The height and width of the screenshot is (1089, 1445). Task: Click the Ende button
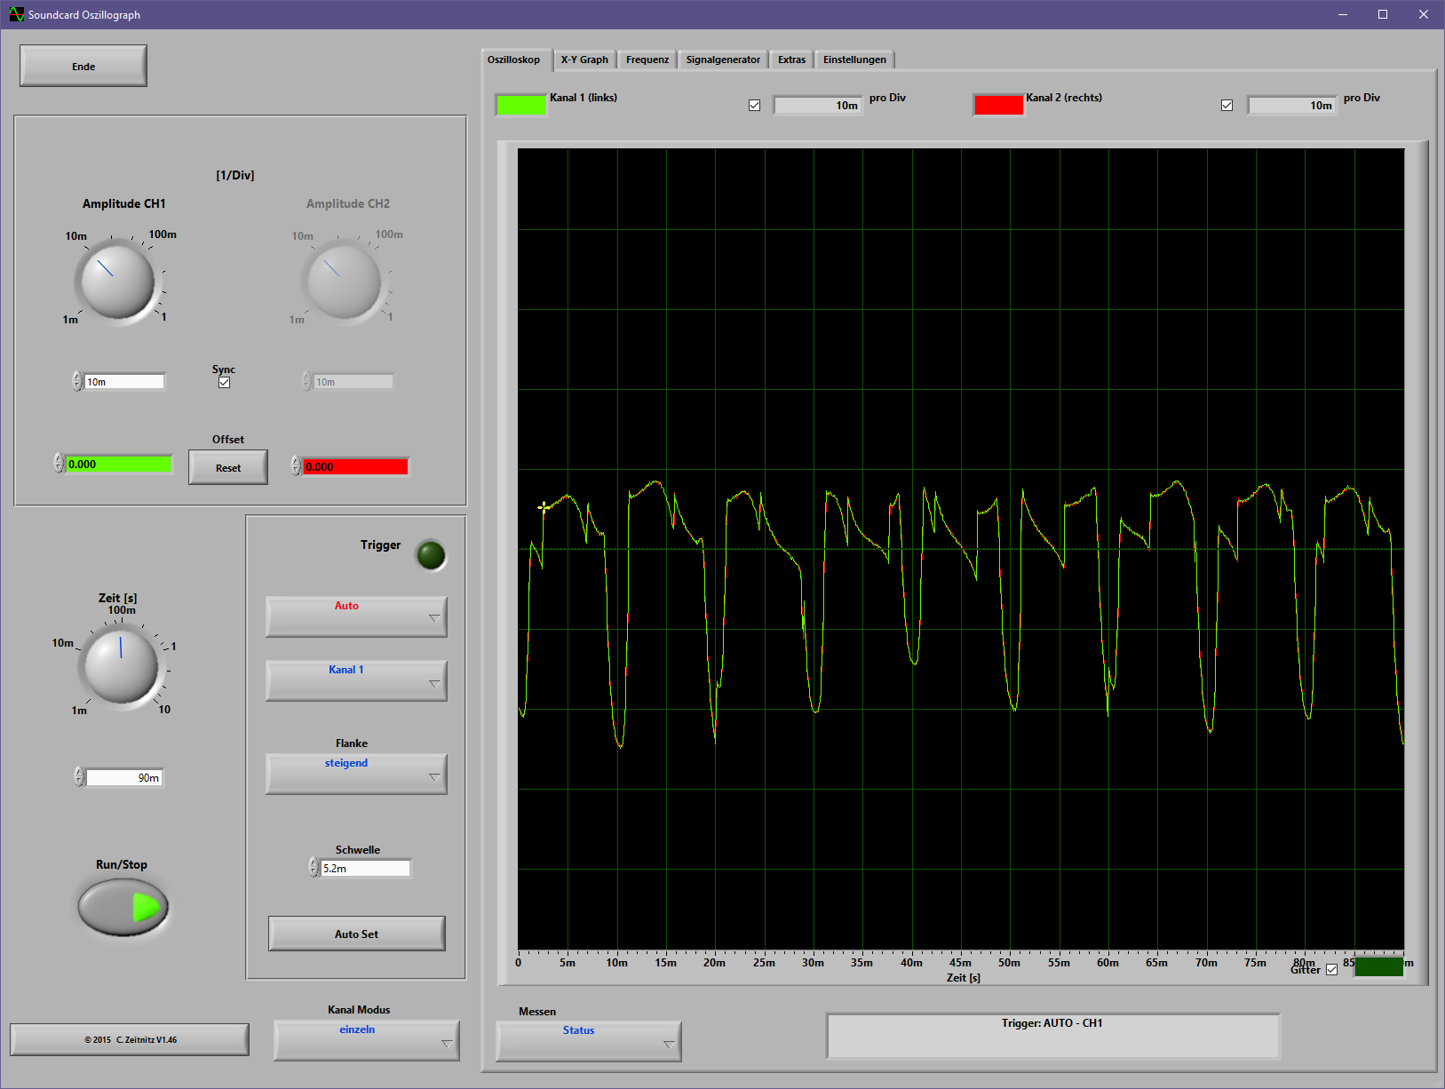point(83,66)
